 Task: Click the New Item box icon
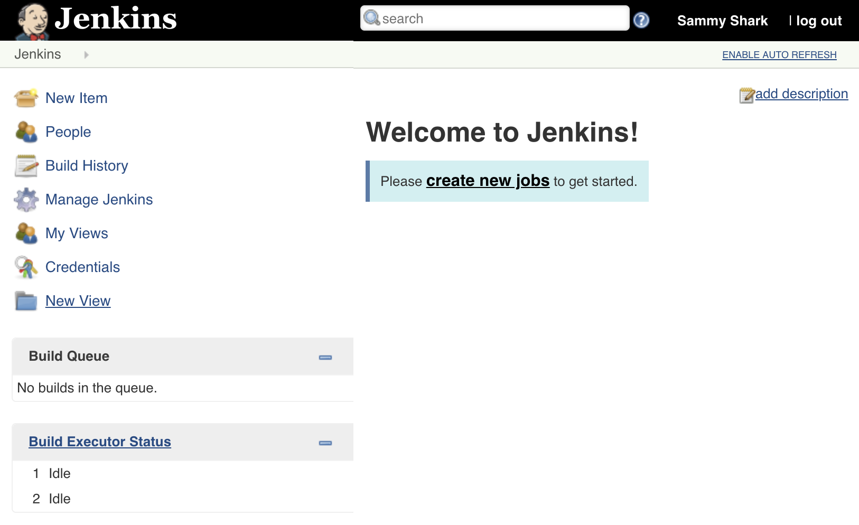tap(26, 98)
